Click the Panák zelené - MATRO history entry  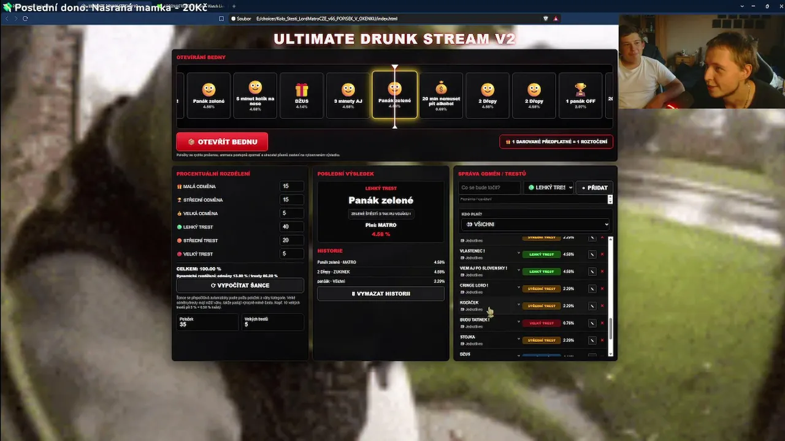(x=381, y=262)
